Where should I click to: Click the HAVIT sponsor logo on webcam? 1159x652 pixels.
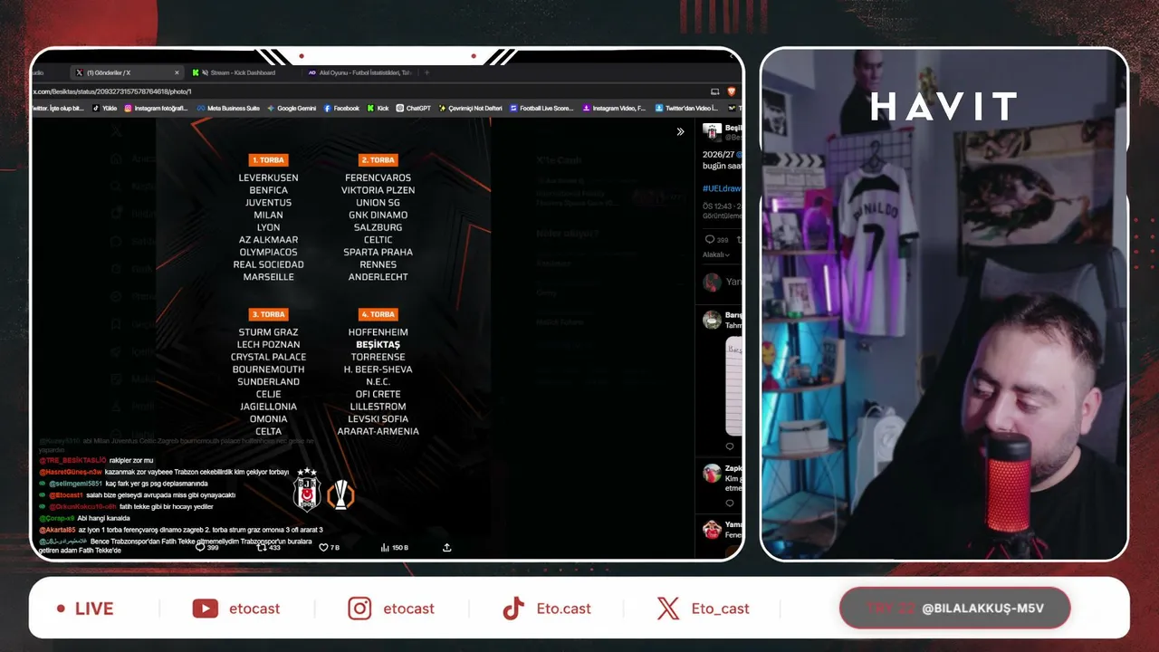coord(943,107)
